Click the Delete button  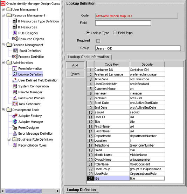[x=75, y=74]
